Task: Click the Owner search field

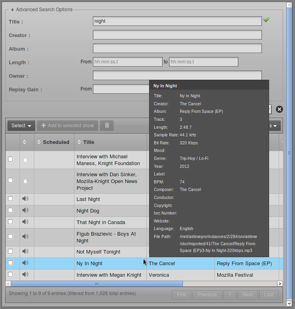Action: [177, 75]
